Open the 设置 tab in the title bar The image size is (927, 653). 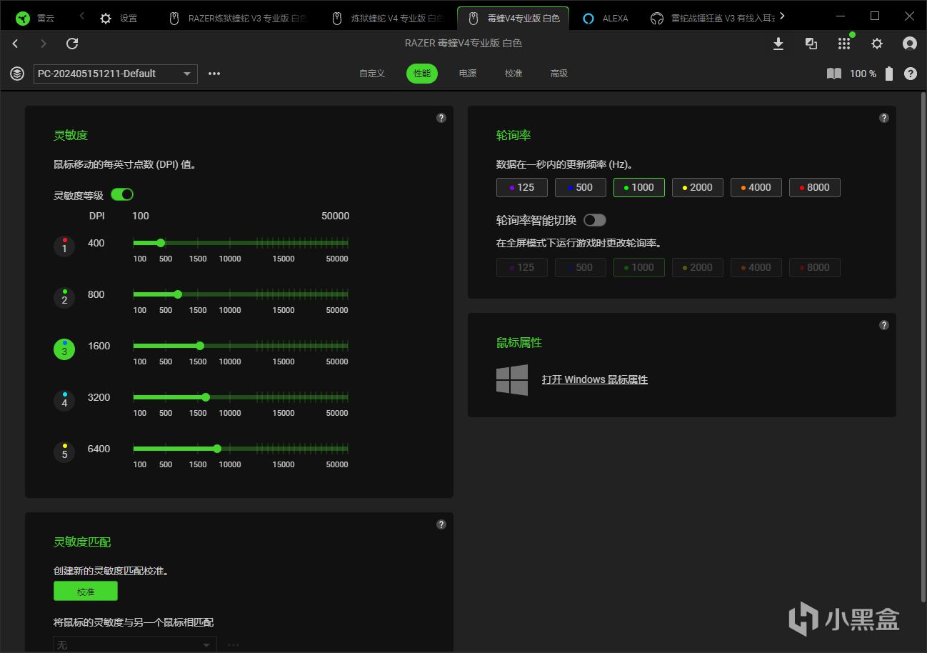pos(119,18)
